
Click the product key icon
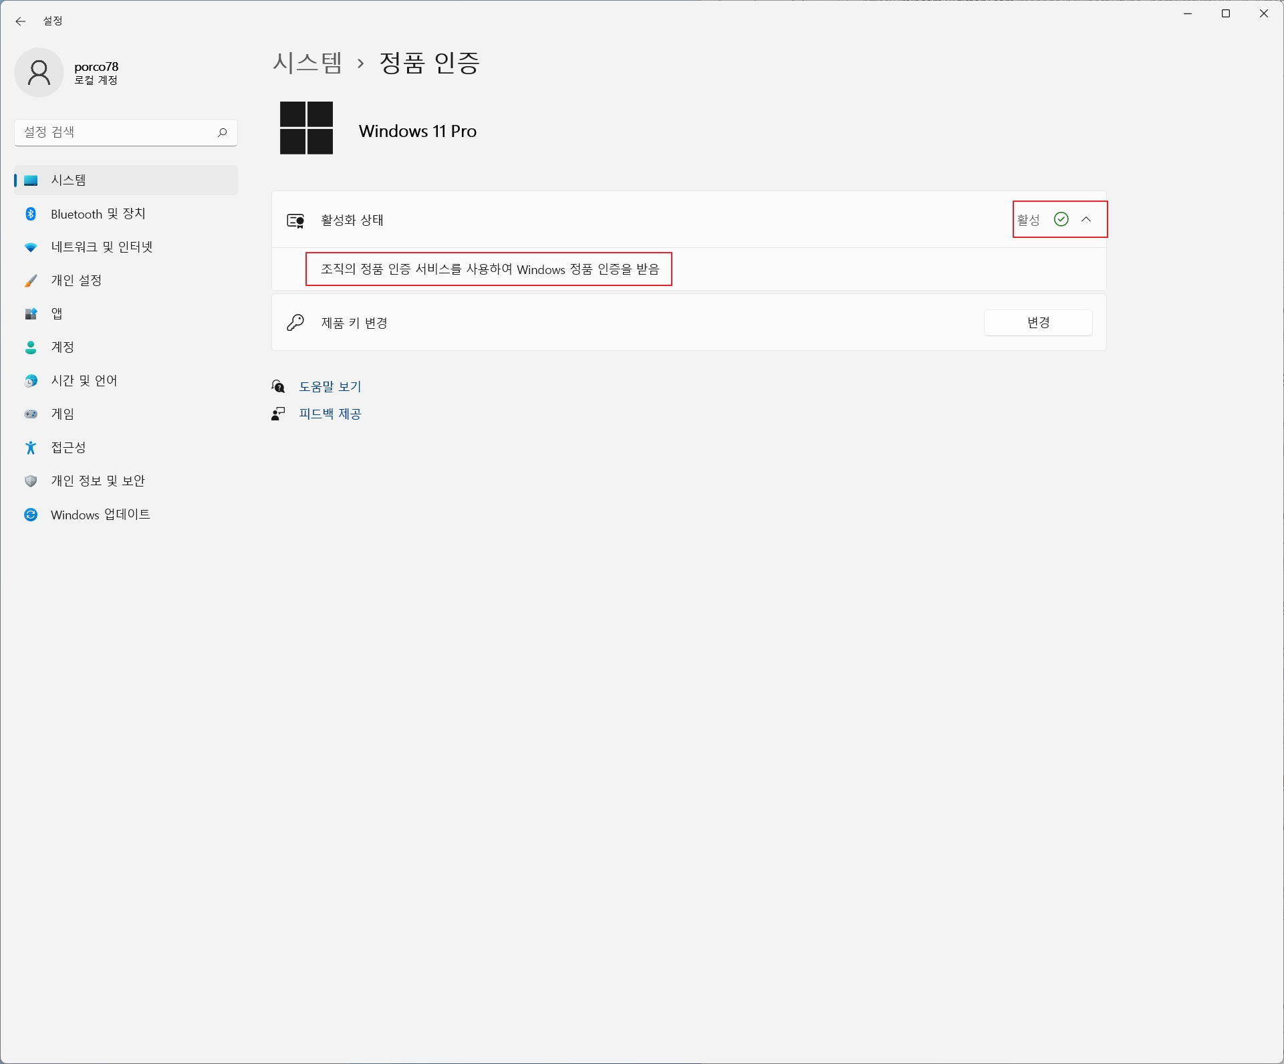(295, 323)
